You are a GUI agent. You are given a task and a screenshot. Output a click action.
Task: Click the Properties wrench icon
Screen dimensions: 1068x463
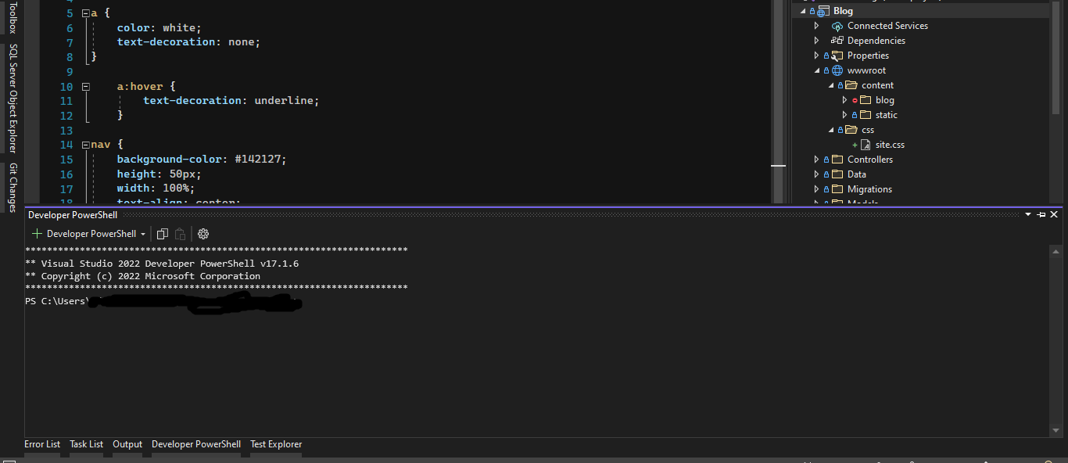pos(837,56)
